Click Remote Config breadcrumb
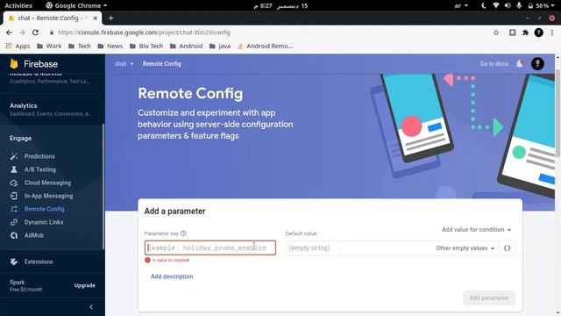 tap(161, 64)
